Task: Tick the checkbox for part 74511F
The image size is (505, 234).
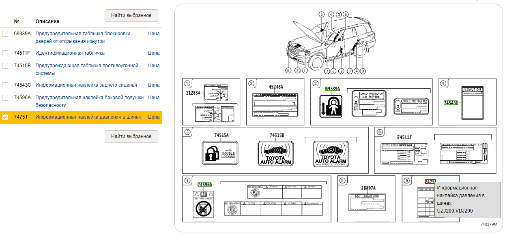Action: [5, 53]
